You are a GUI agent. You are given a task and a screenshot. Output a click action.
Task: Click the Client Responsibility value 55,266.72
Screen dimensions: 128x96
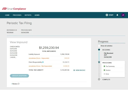[66, 62]
